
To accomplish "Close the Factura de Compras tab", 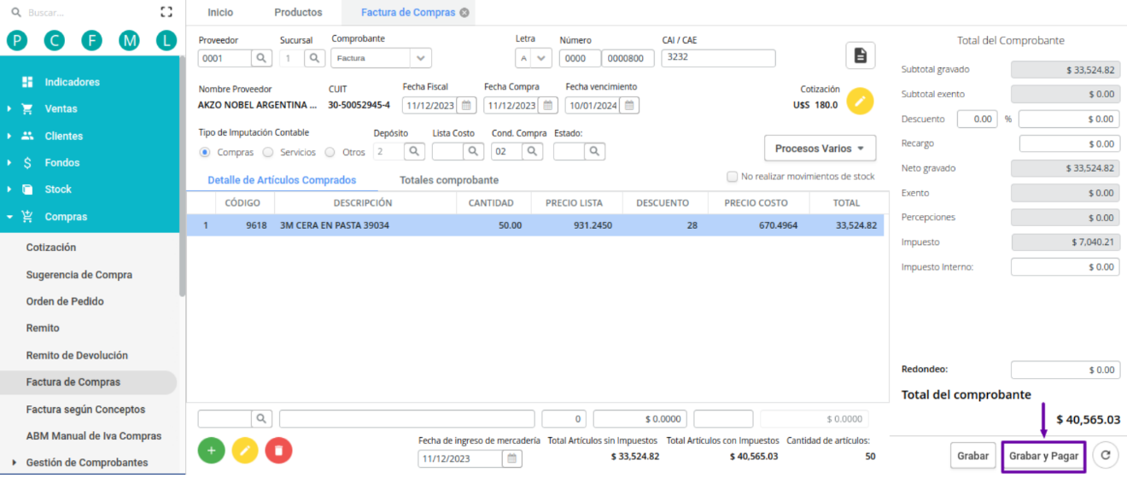I will (x=464, y=13).
